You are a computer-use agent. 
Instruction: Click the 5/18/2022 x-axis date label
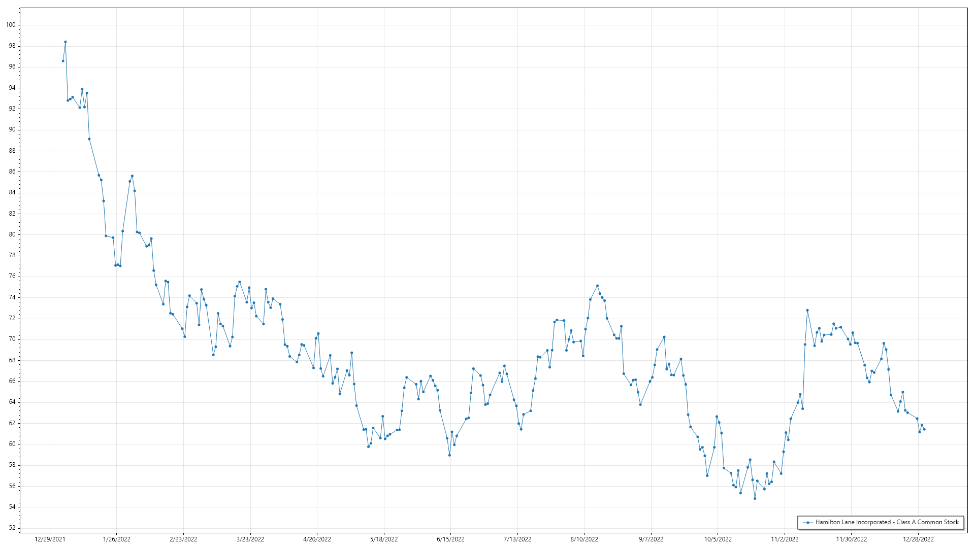pyautogui.click(x=384, y=539)
